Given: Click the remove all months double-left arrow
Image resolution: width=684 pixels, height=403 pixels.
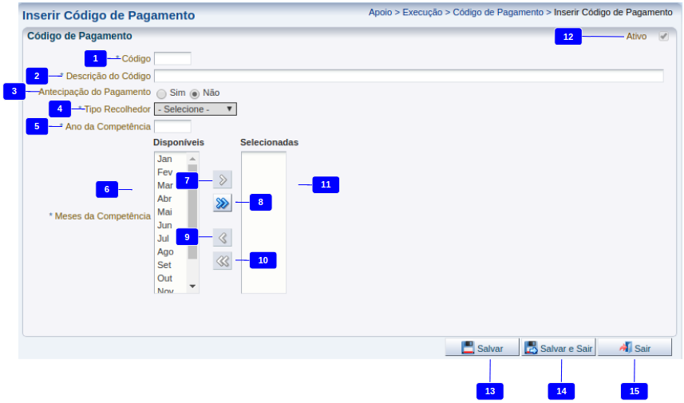Looking at the screenshot, I should [x=223, y=261].
